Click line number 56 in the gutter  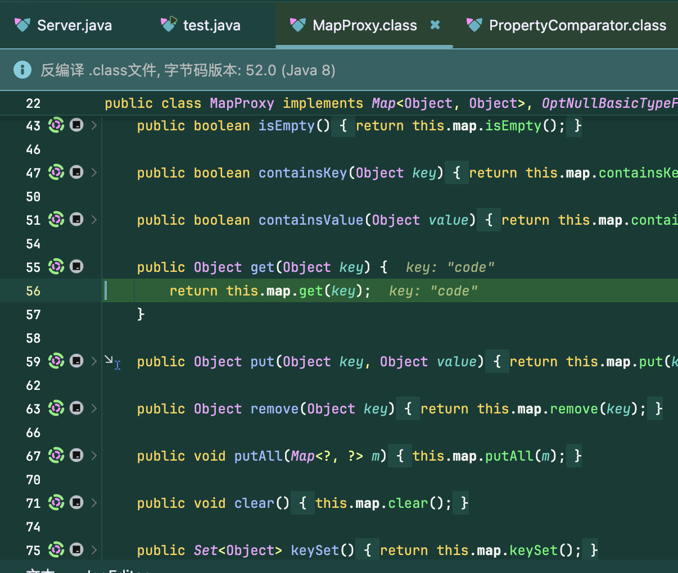click(x=33, y=291)
